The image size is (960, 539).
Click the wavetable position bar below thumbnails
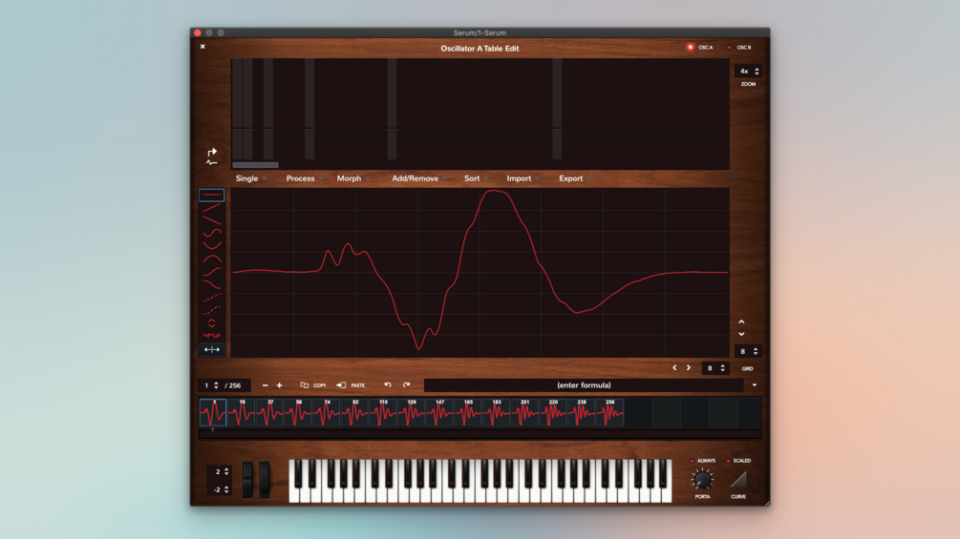(480, 434)
